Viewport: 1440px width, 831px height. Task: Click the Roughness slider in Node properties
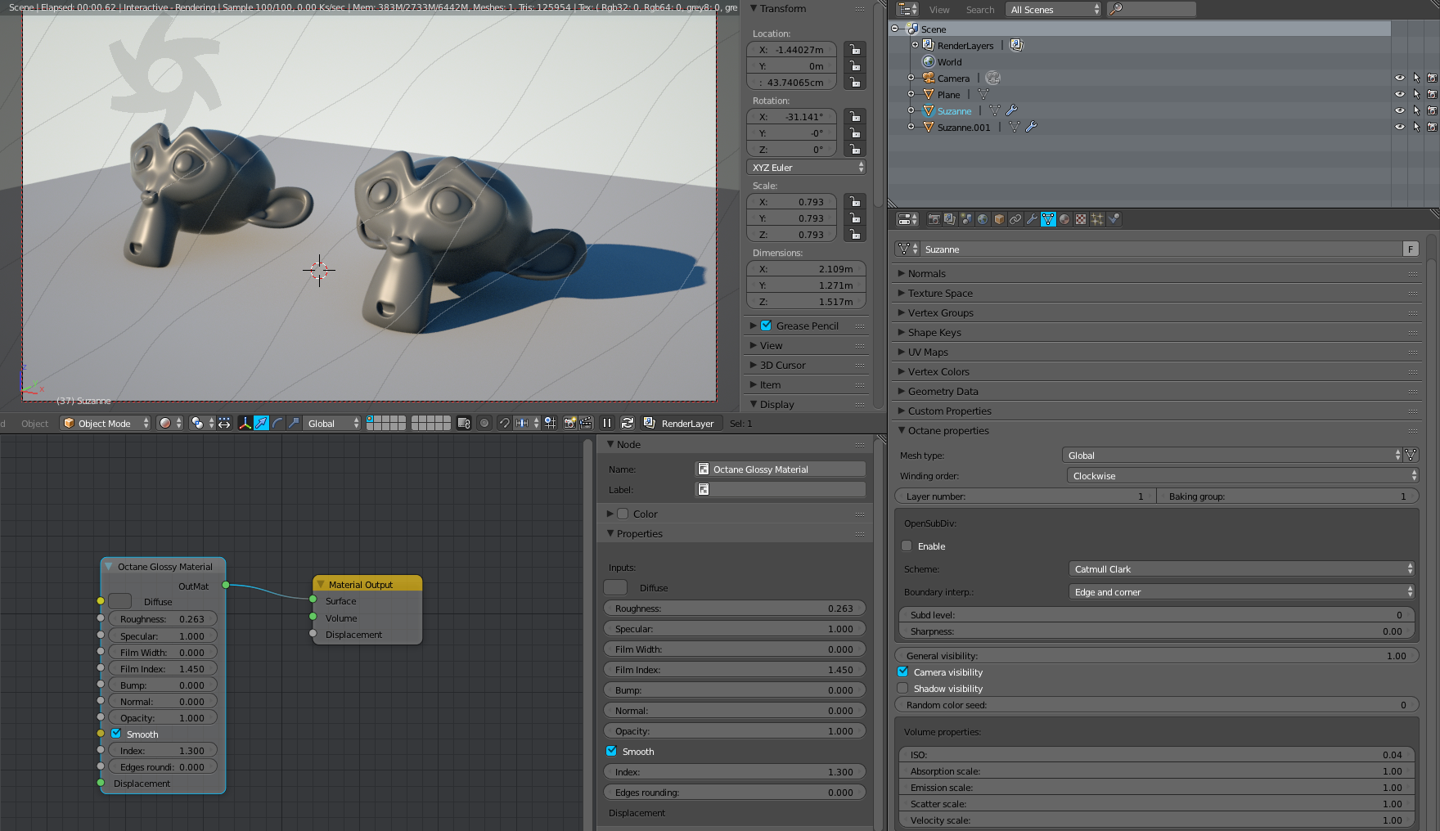734,608
